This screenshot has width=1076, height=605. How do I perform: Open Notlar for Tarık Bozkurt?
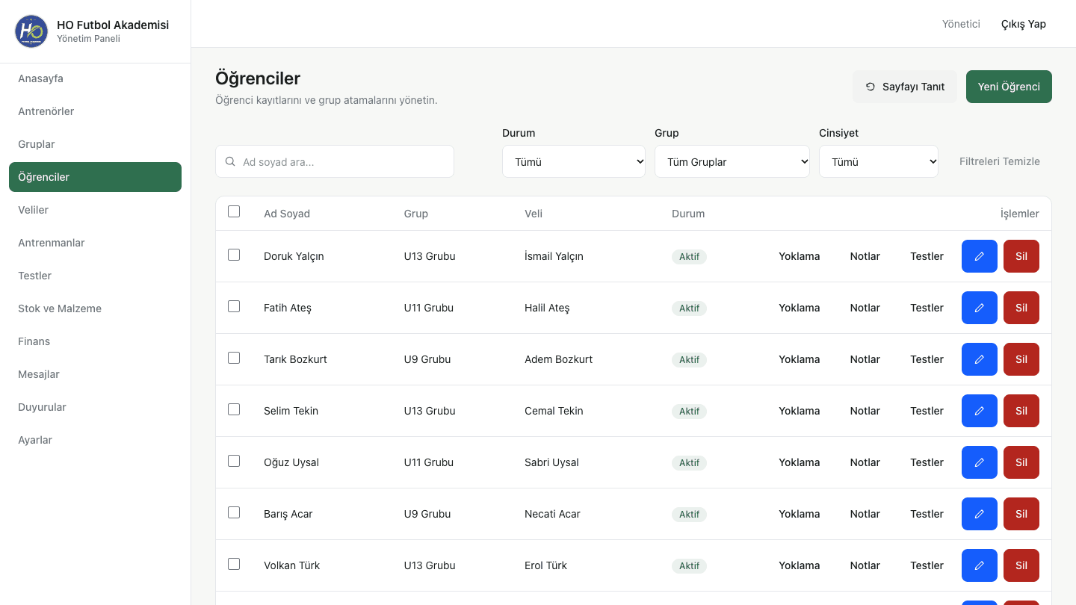tap(865, 359)
